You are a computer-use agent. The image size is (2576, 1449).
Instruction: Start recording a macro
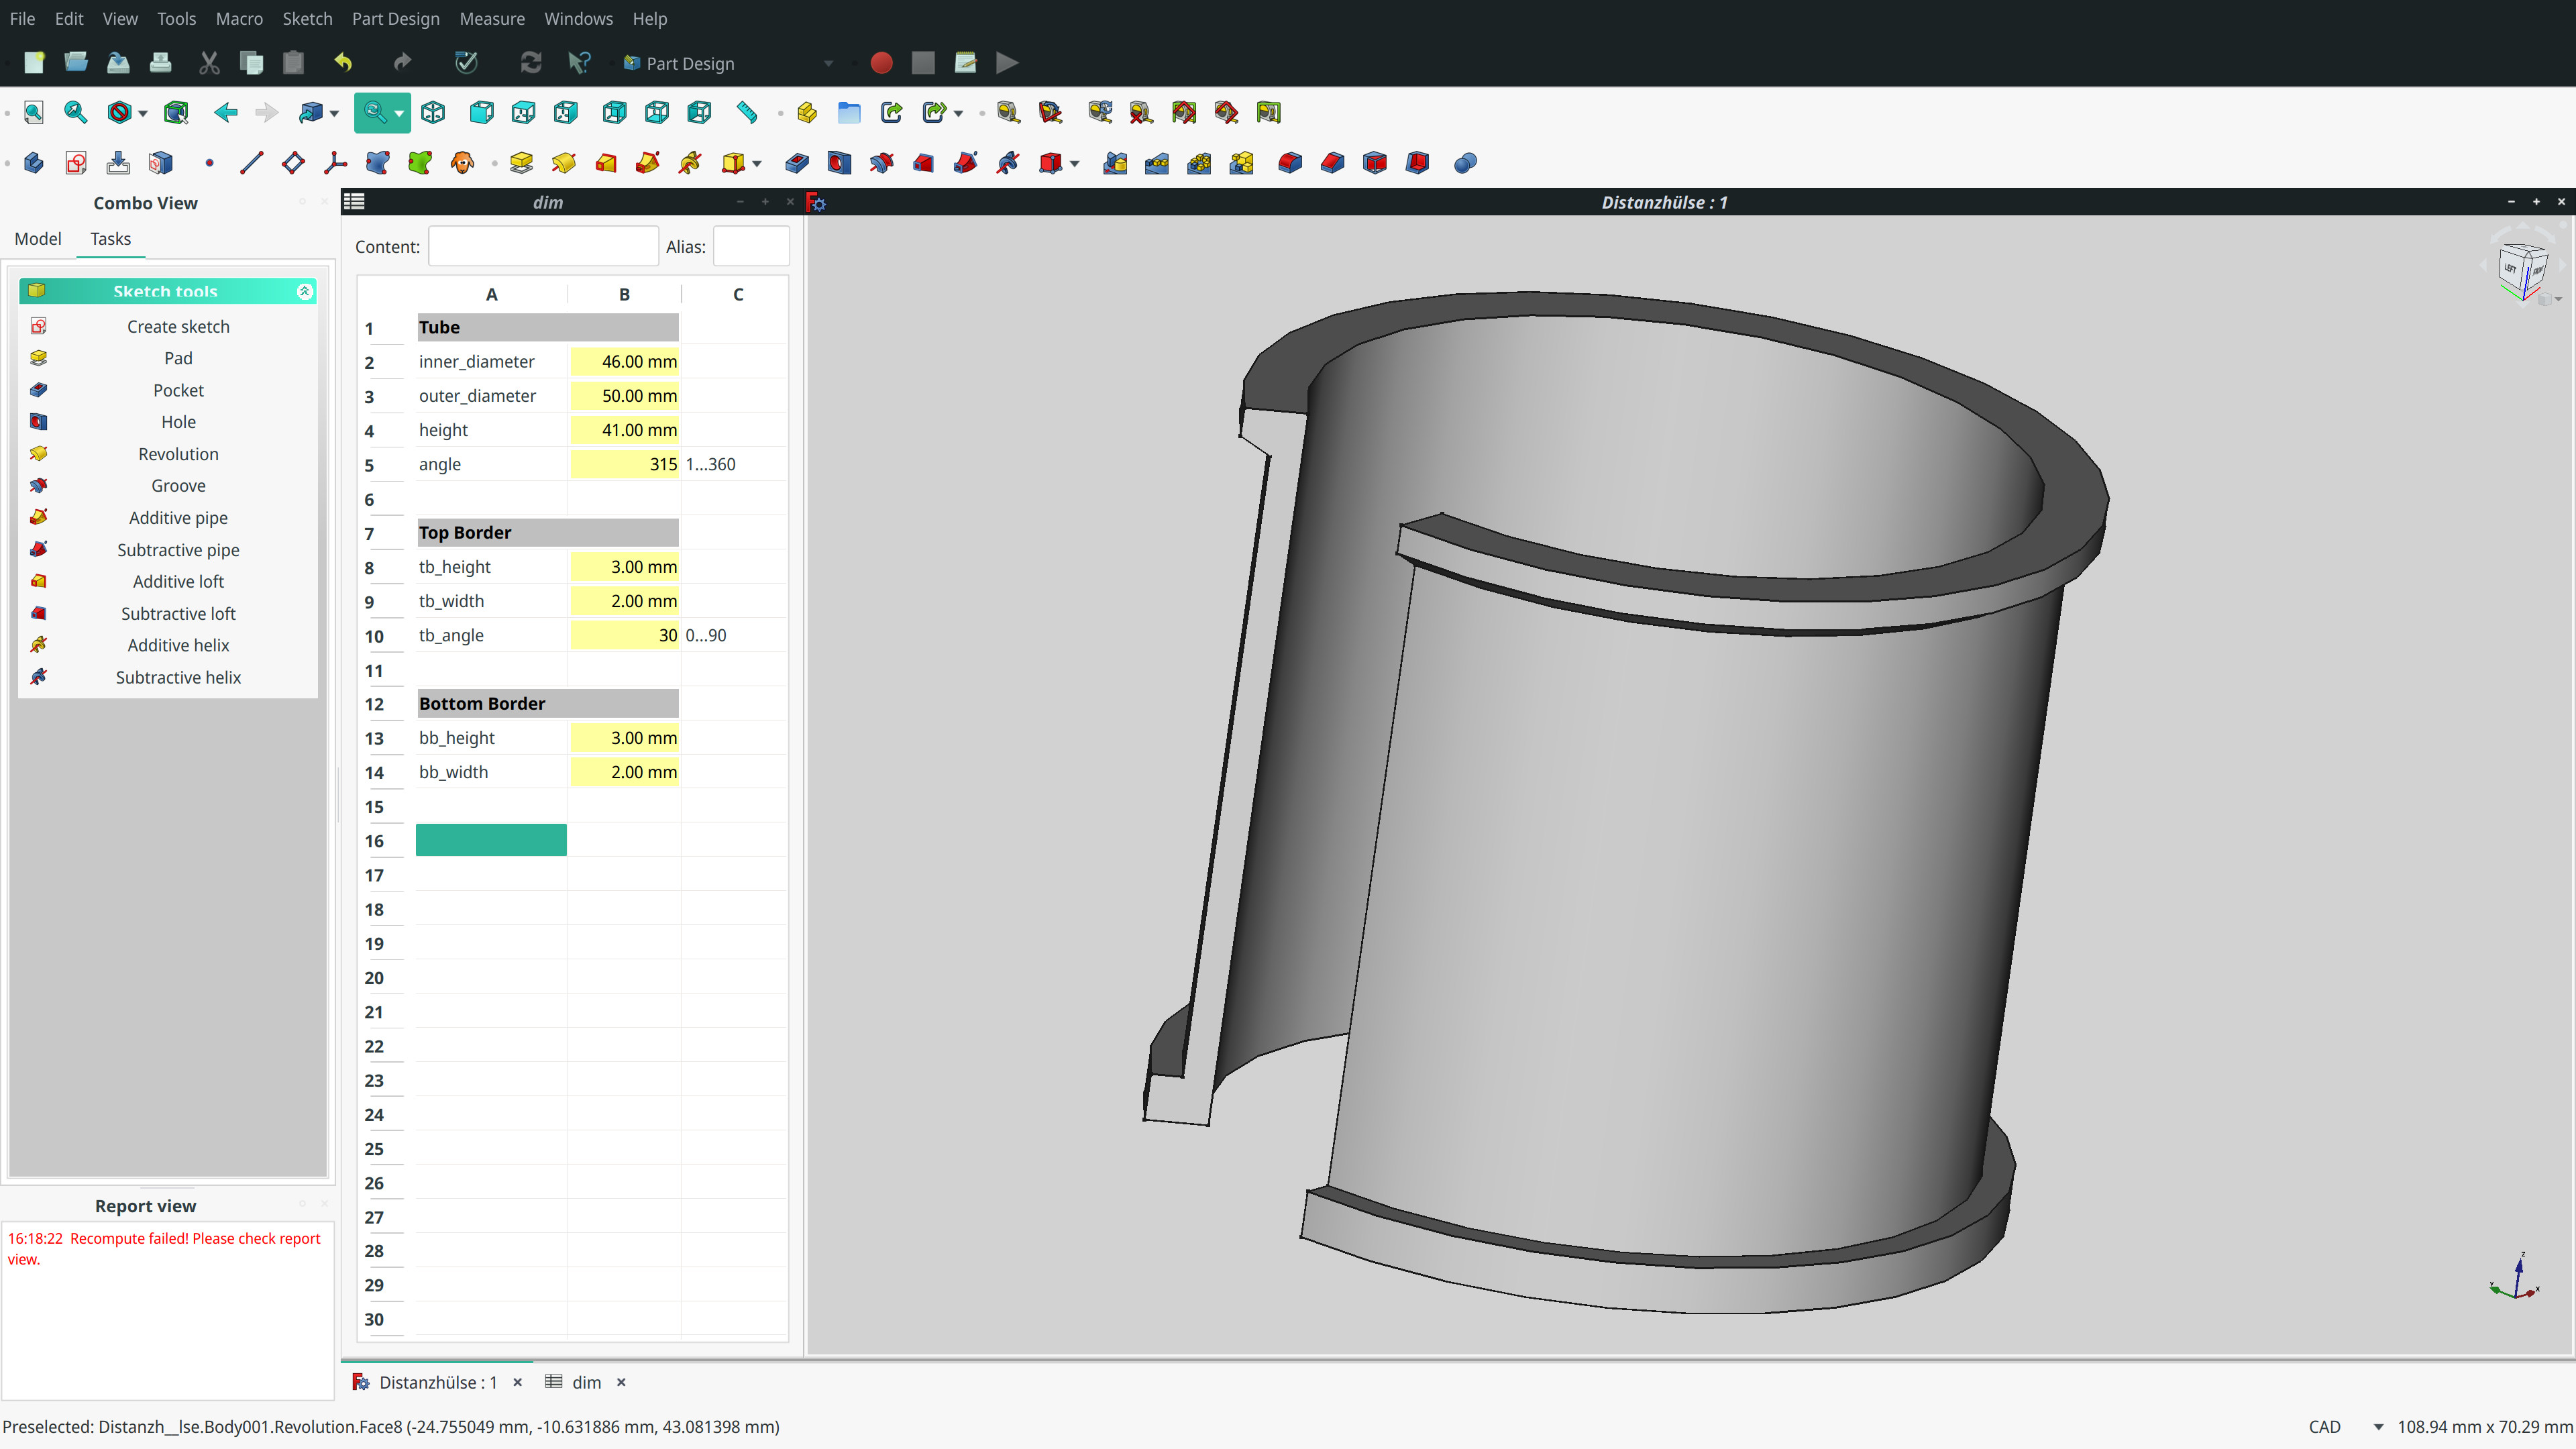coord(881,62)
